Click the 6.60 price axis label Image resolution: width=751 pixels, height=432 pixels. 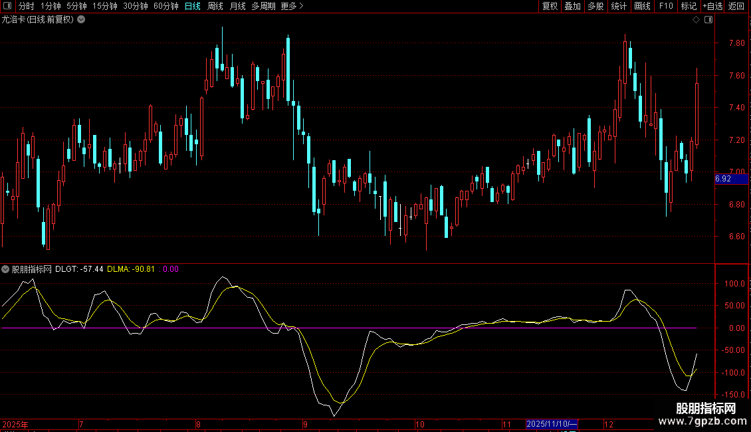(x=736, y=237)
